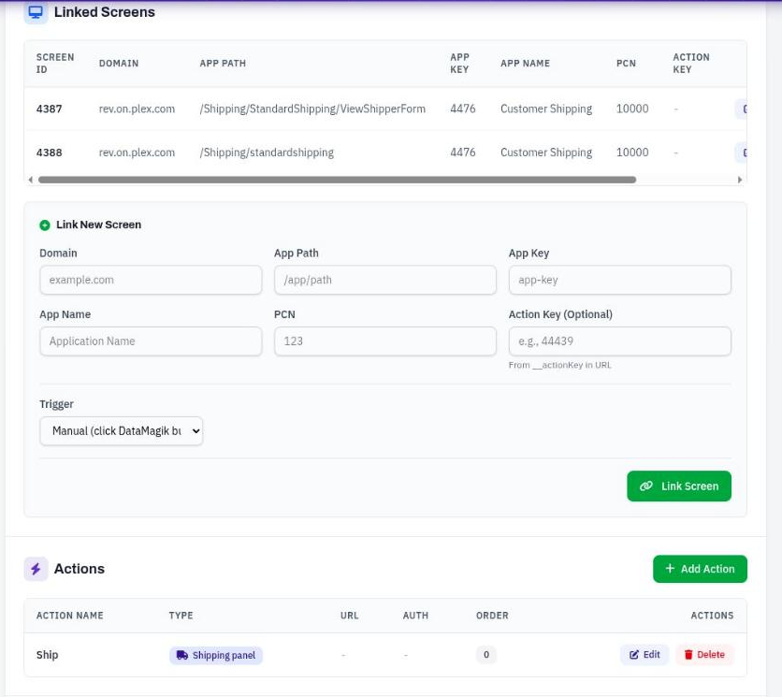Edit the Ship action
The image size is (782, 697).
tap(644, 655)
